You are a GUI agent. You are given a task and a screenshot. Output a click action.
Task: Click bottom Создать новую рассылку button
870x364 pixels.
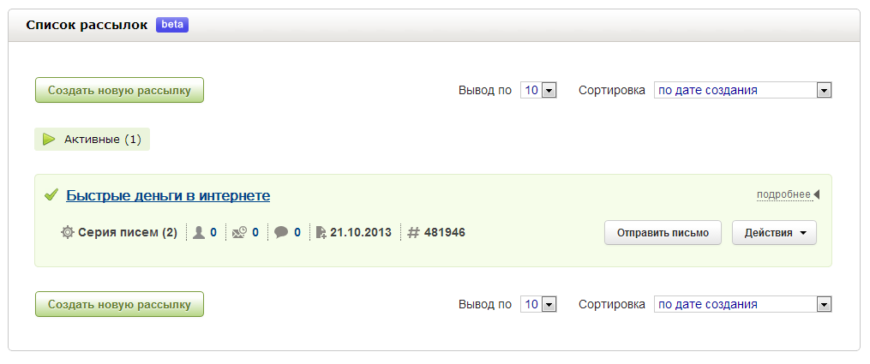(x=119, y=304)
